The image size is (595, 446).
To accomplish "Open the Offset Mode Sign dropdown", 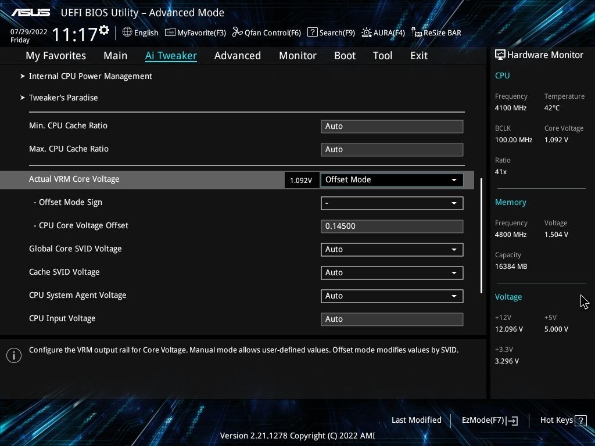I will tap(392, 203).
